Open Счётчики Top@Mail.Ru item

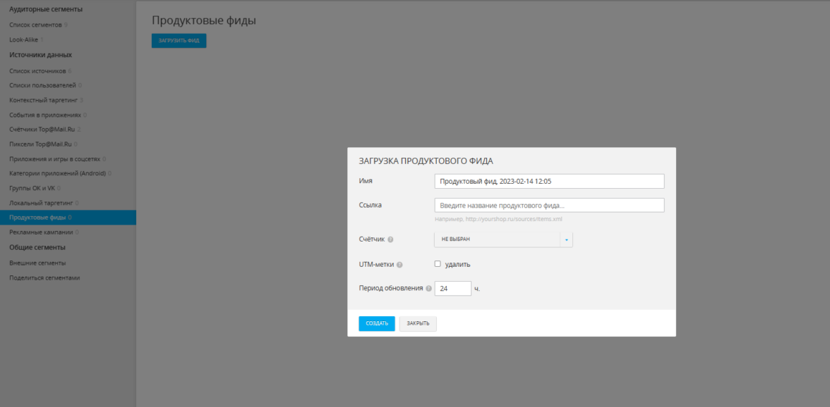(42, 129)
